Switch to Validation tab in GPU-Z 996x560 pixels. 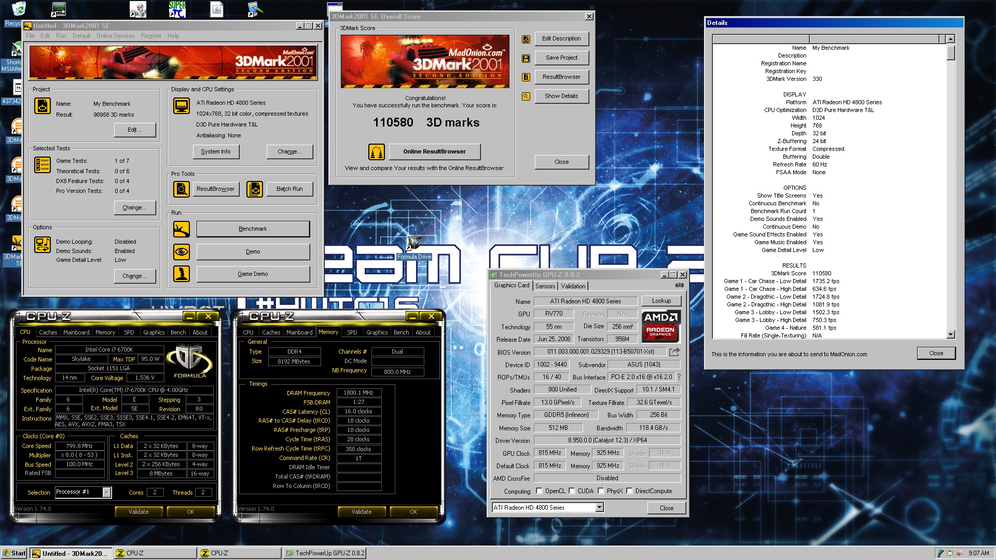[x=573, y=286]
